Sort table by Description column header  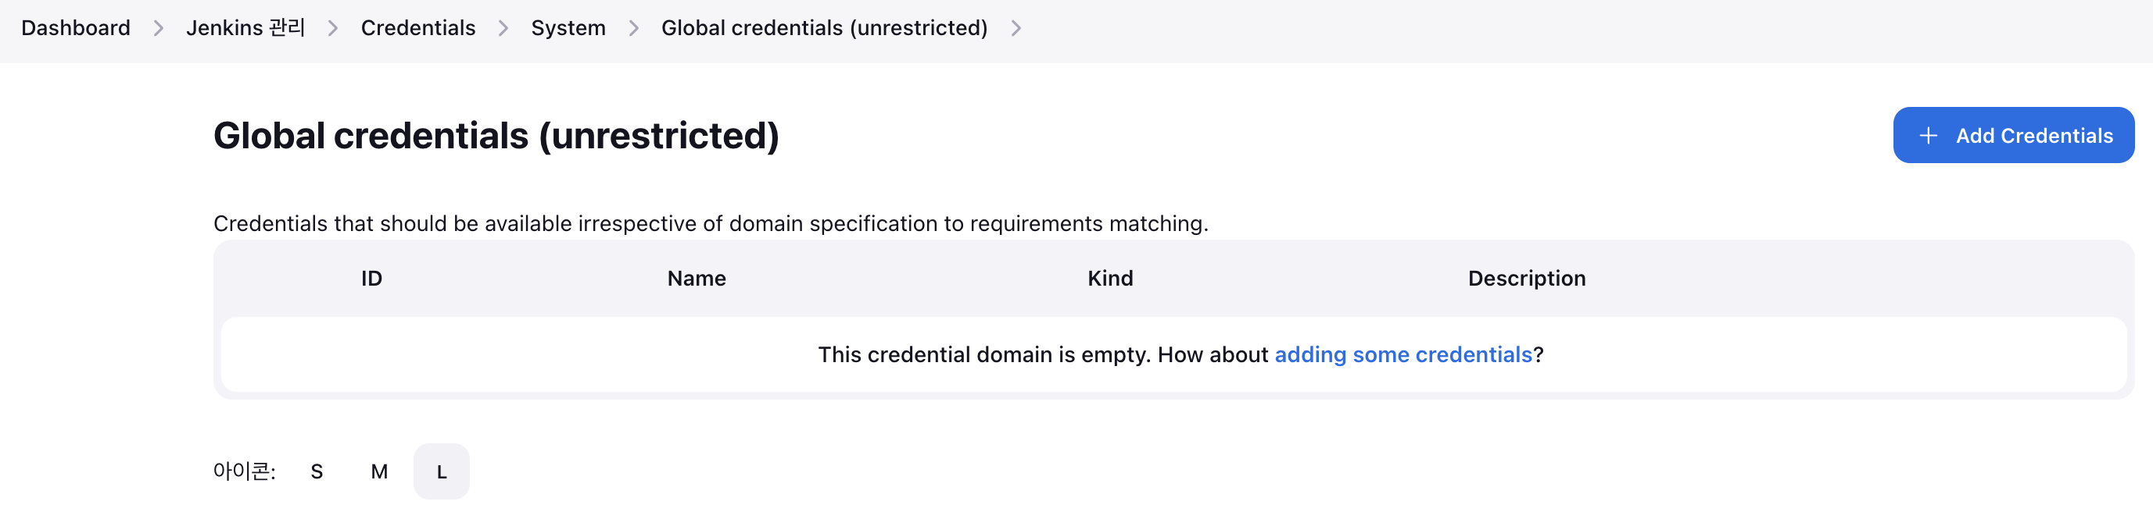[1526, 279]
